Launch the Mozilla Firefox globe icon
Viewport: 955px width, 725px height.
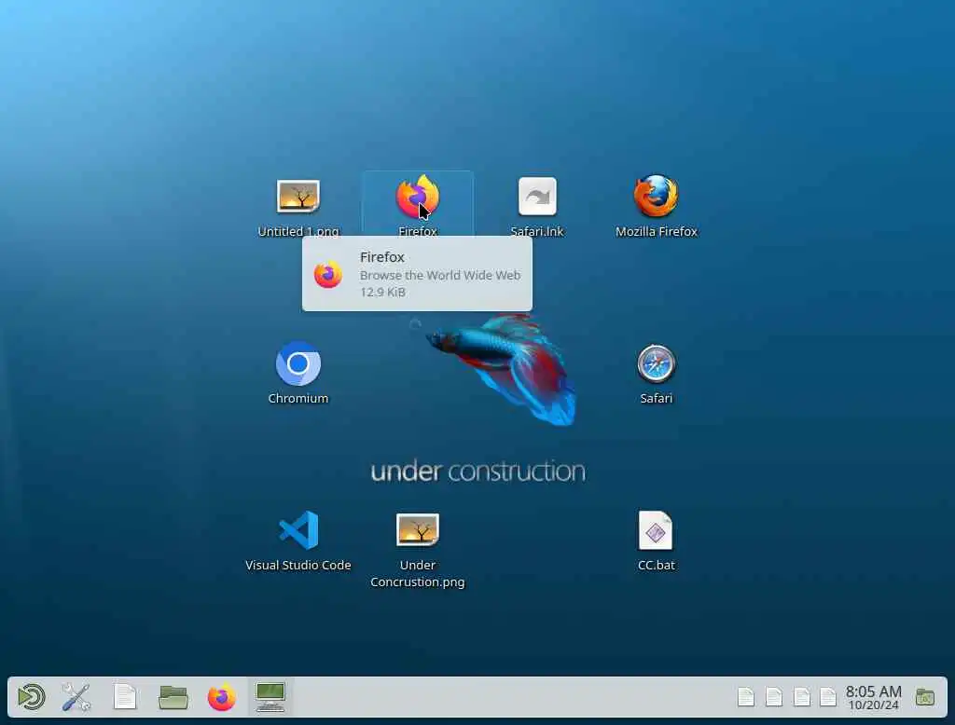tap(656, 196)
